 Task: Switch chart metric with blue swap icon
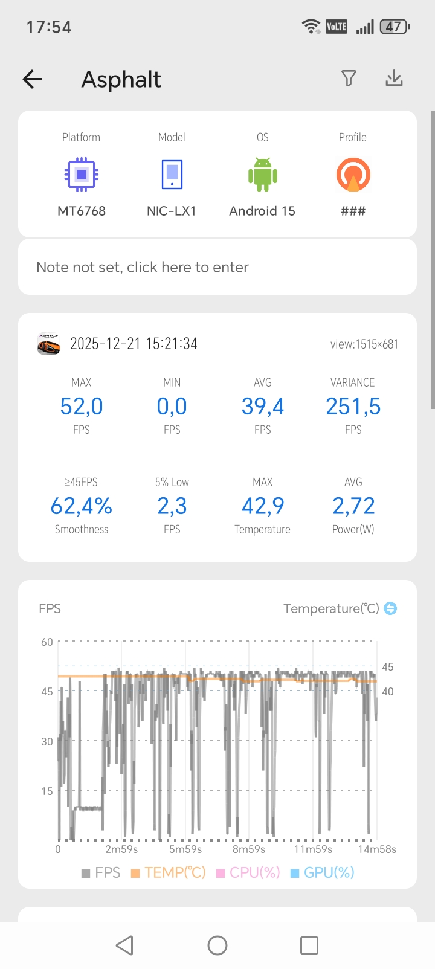(391, 608)
